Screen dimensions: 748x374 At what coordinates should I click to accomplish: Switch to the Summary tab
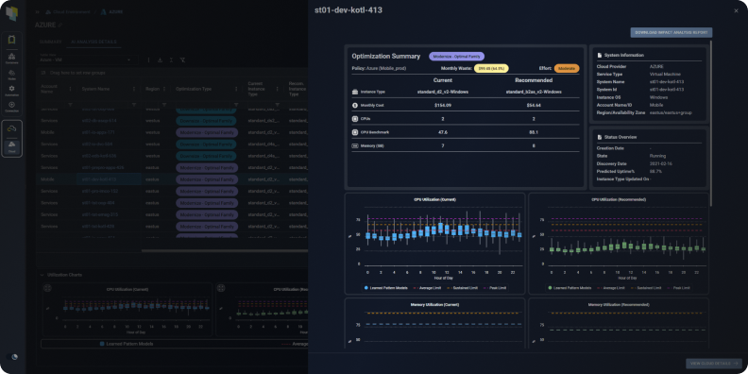pyautogui.click(x=50, y=42)
